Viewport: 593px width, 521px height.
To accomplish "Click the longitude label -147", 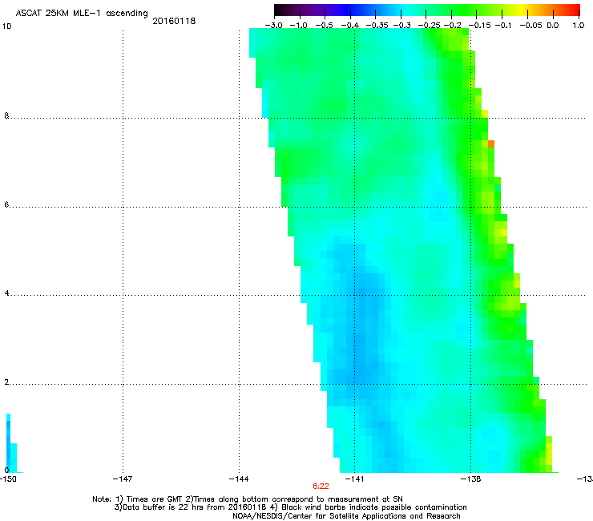I will click(x=123, y=479).
